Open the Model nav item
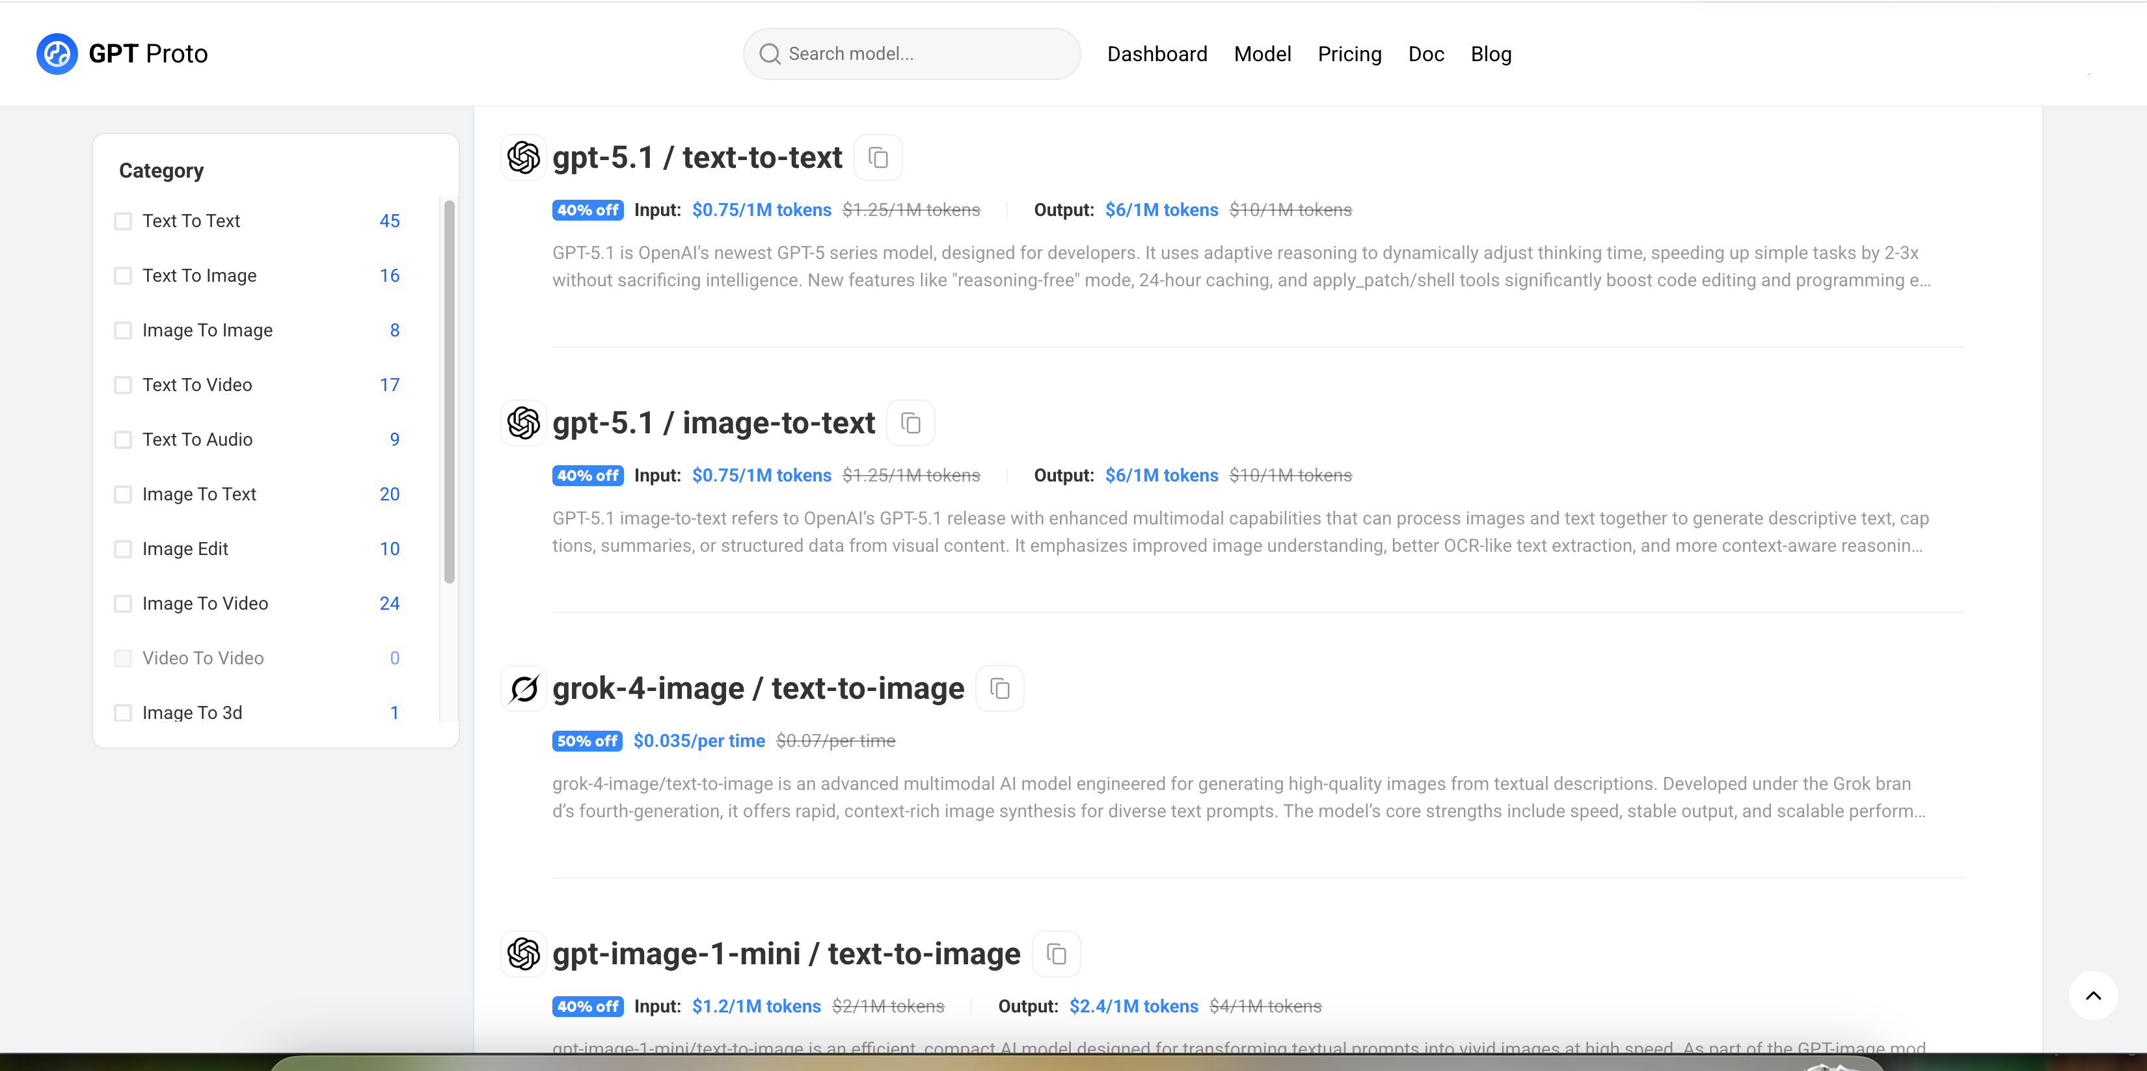2147x1071 pixels. coord(1262,54)
